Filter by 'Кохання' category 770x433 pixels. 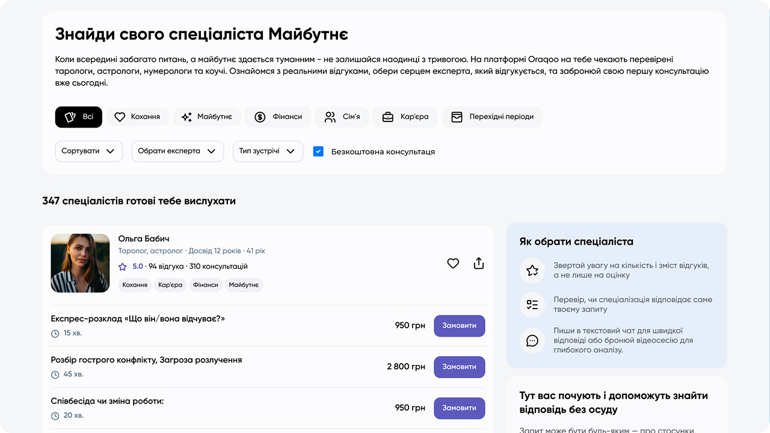pos(138,117)
